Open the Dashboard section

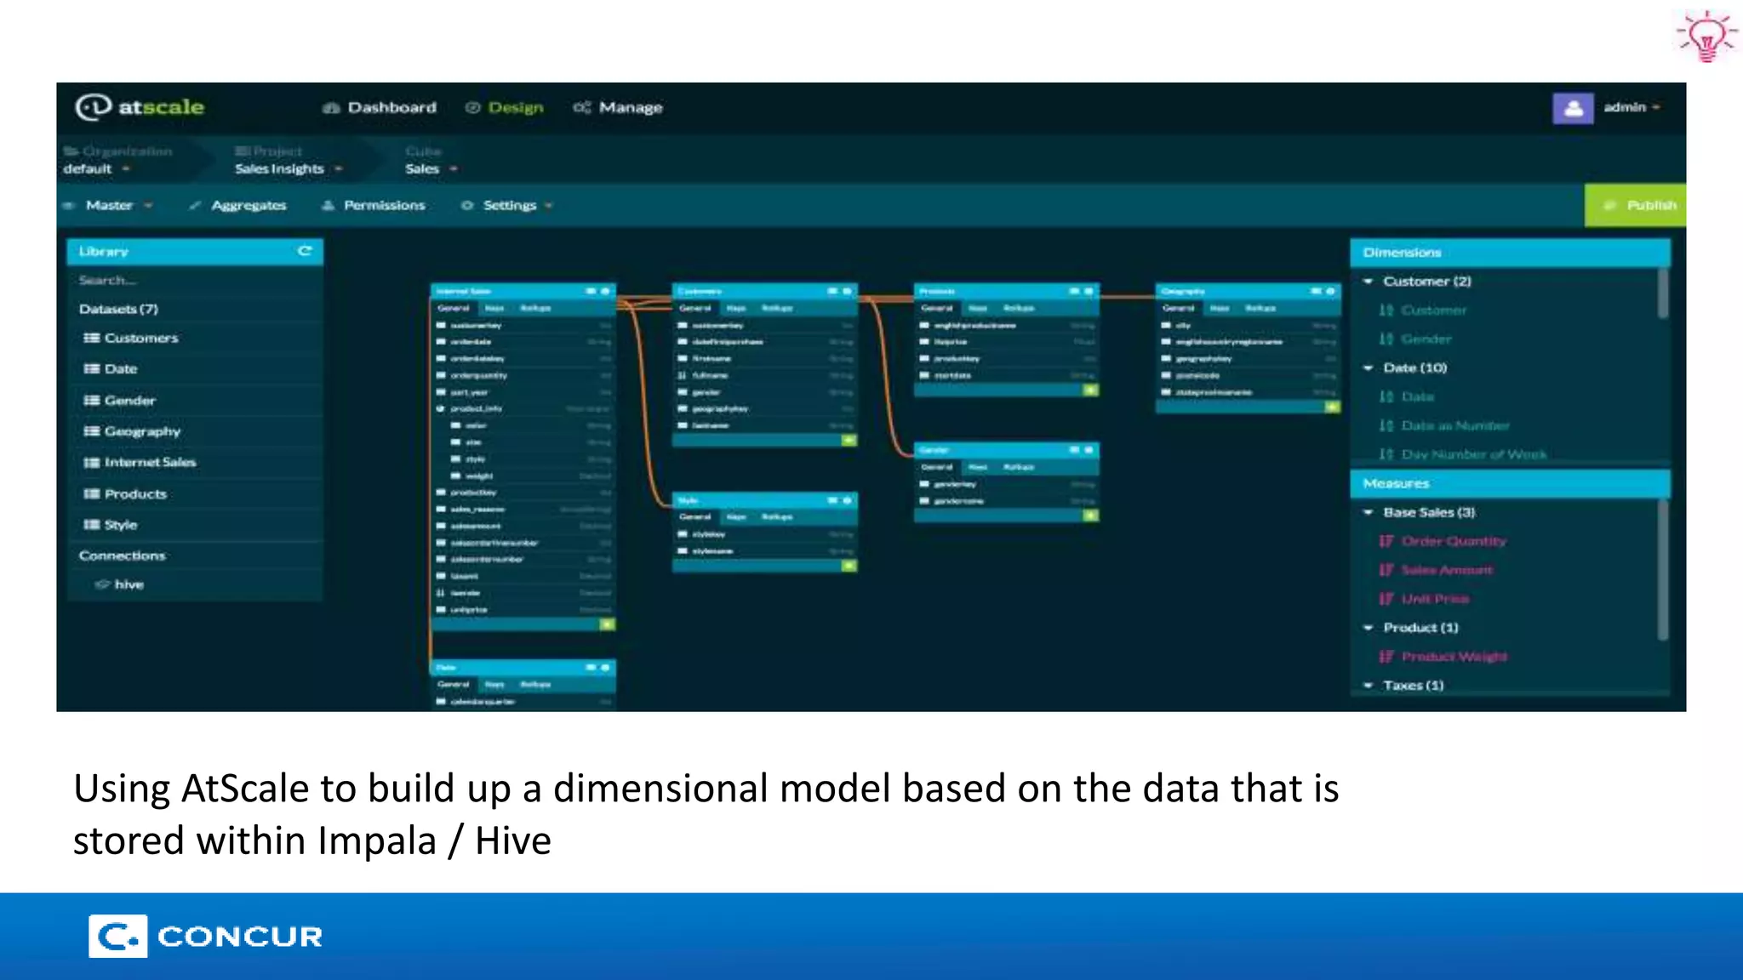coord(380,107)
